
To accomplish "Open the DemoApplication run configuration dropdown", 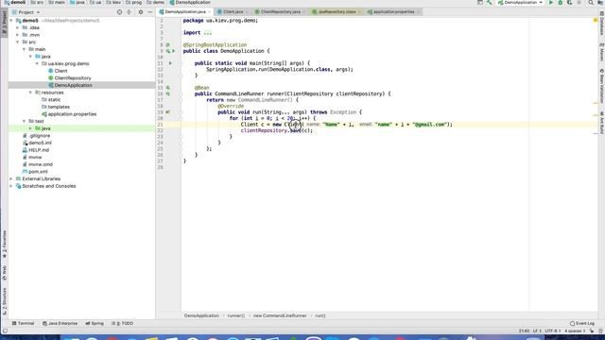I will tap(520, 3).
